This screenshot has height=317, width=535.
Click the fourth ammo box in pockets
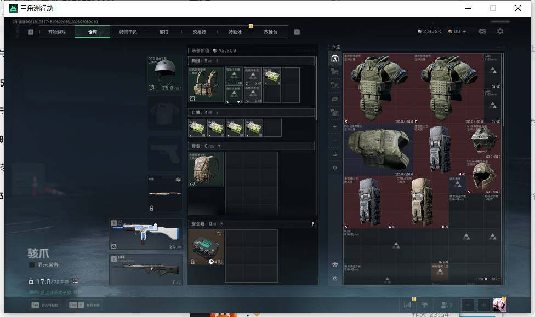coord(254,128)
